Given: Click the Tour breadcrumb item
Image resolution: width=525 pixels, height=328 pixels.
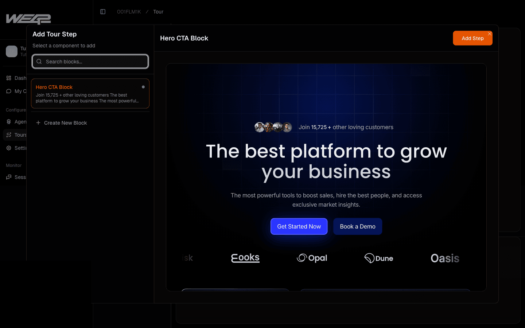Looking at the screenshot, I should [x=158, y=12].
